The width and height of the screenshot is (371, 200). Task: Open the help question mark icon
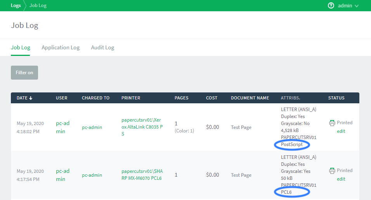(x=331, y=5)
